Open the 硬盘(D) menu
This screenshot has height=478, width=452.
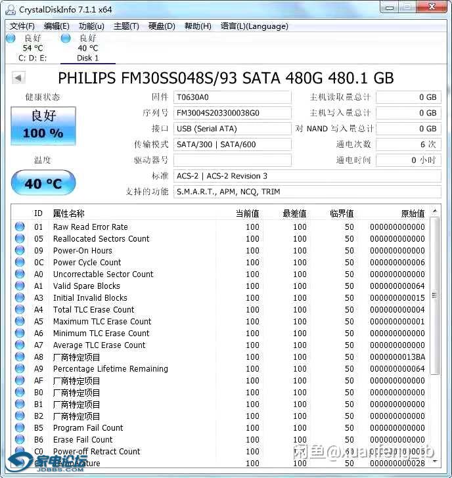[x=162, y=26]
